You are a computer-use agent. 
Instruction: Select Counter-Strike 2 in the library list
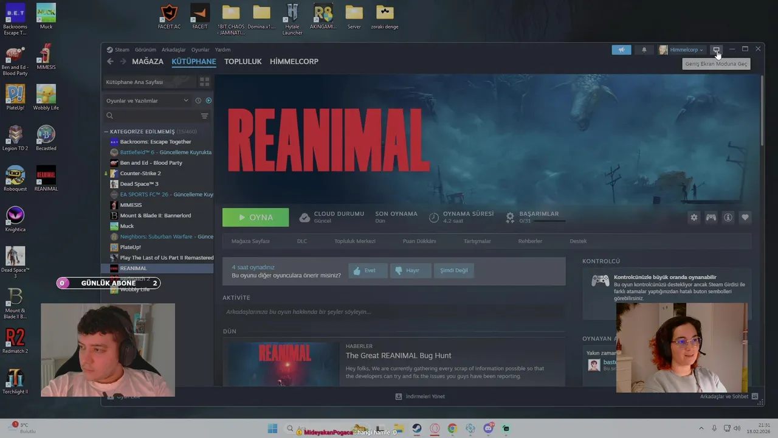[x=140, y=173]
